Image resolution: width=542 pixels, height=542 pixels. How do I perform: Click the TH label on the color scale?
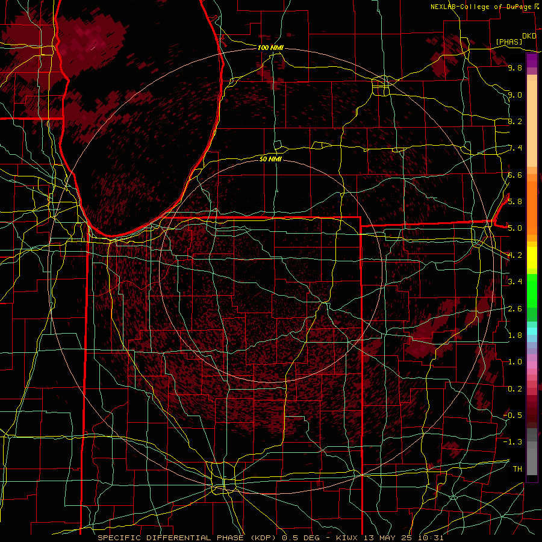[517, 469]
